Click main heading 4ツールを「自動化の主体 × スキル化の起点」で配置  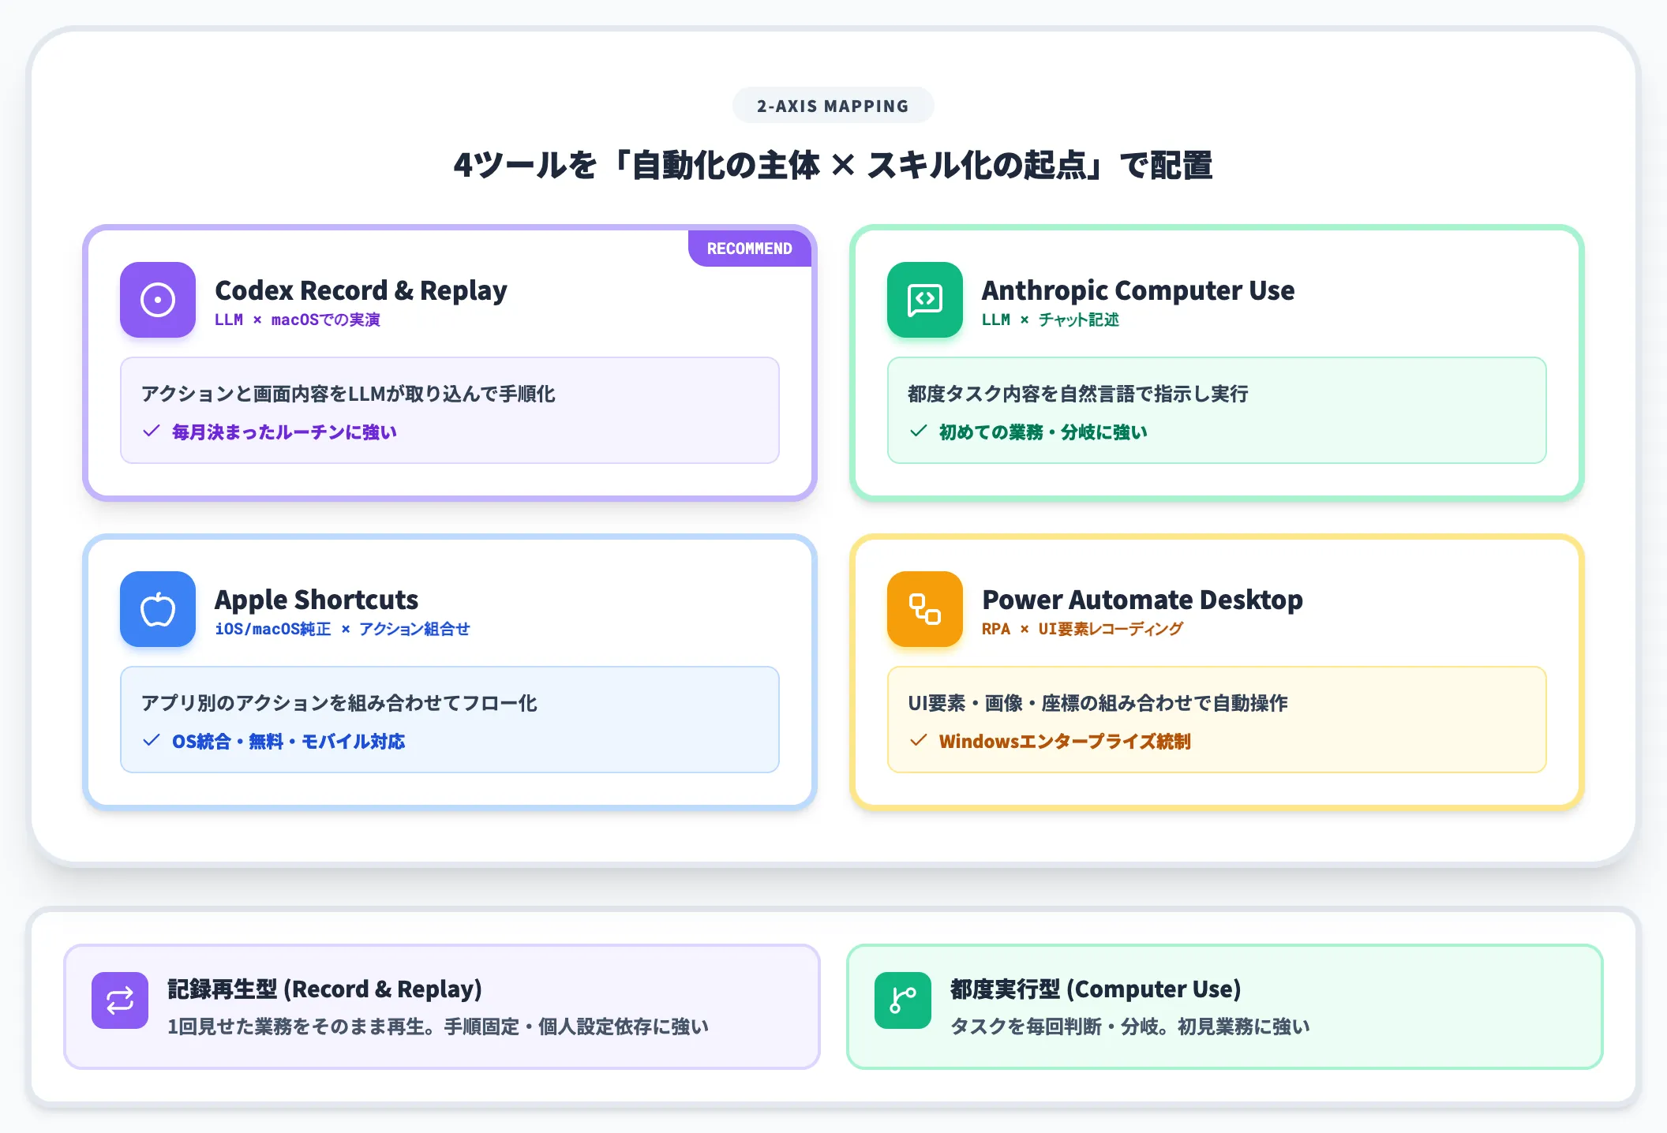click(x=833, y=166)
